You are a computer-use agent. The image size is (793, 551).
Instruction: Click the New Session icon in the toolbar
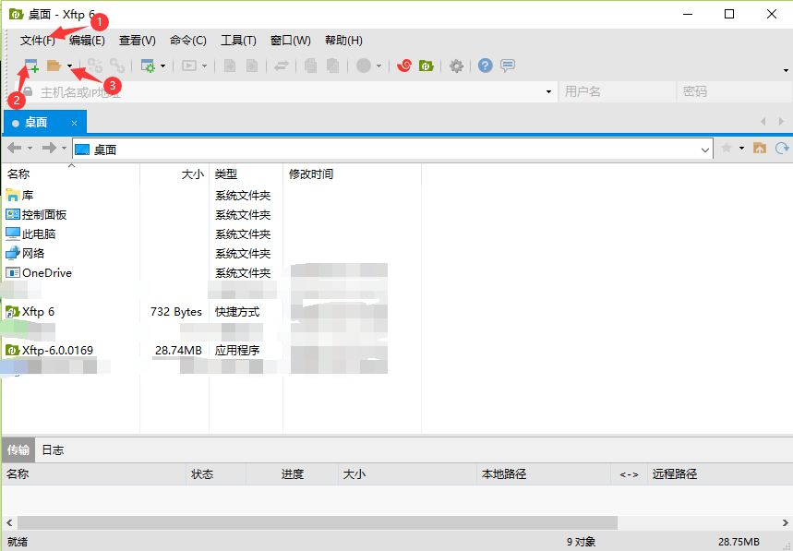point(31,66)
